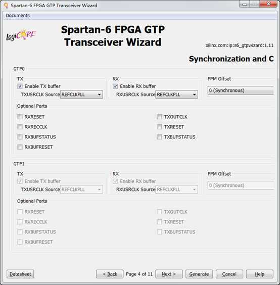Check GTP1 TXOUTCLK optional port
This screenshot has height=285, width=280.
pyautogui.click(x=159, y=212)
